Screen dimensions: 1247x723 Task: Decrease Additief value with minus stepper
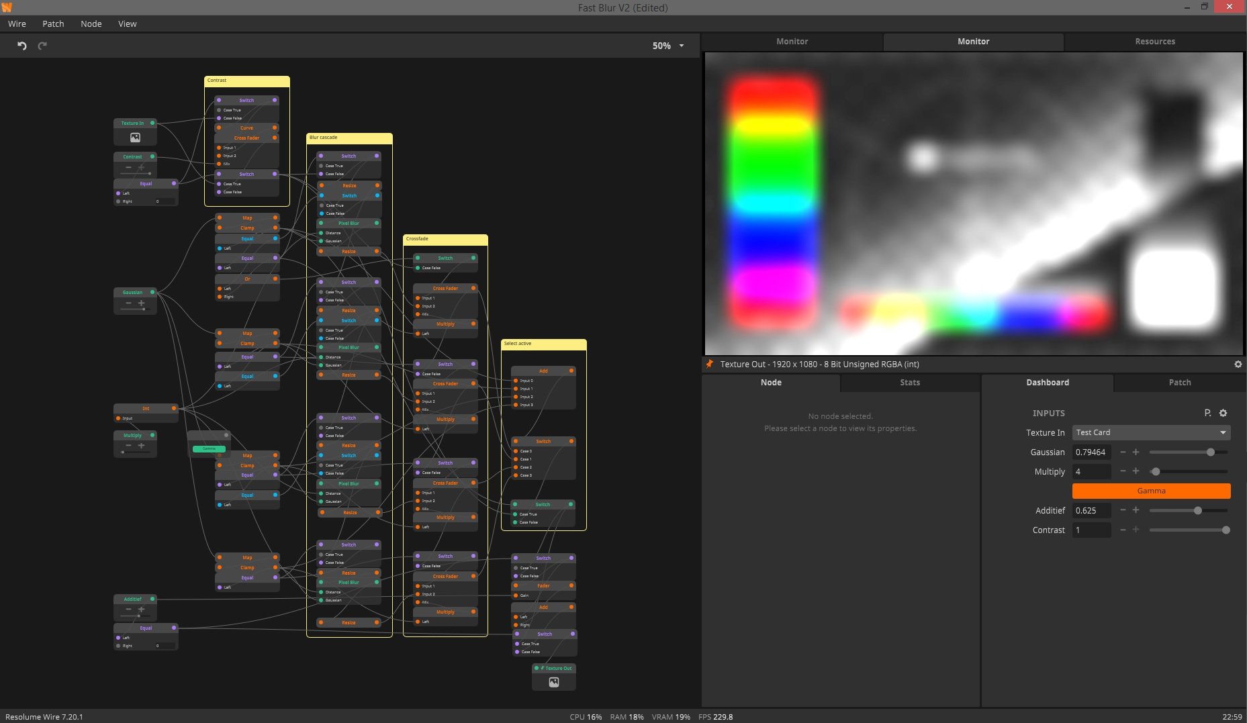(1123, 510)
